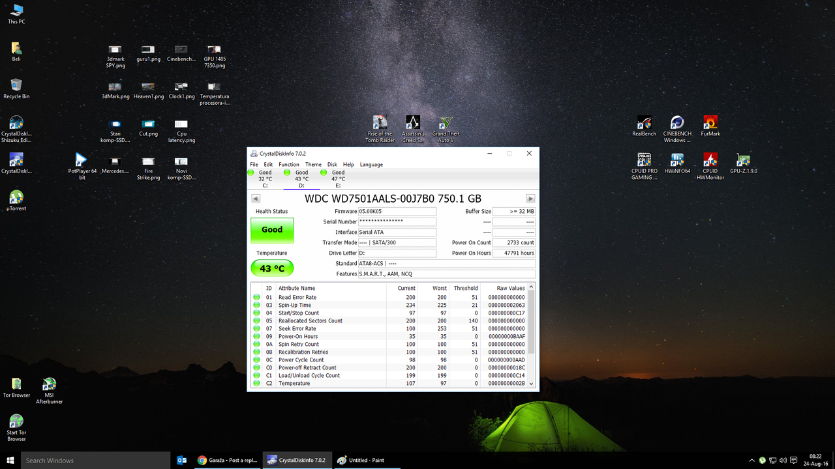Open Outlook from the taskbar
This screenshot has width=835, height=469.
point(182,460)
